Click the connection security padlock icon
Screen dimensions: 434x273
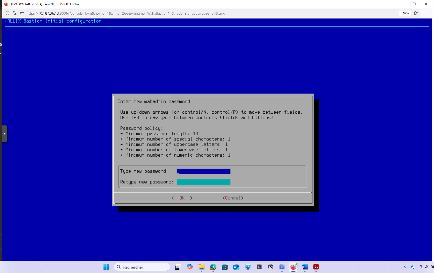point(14,13)
